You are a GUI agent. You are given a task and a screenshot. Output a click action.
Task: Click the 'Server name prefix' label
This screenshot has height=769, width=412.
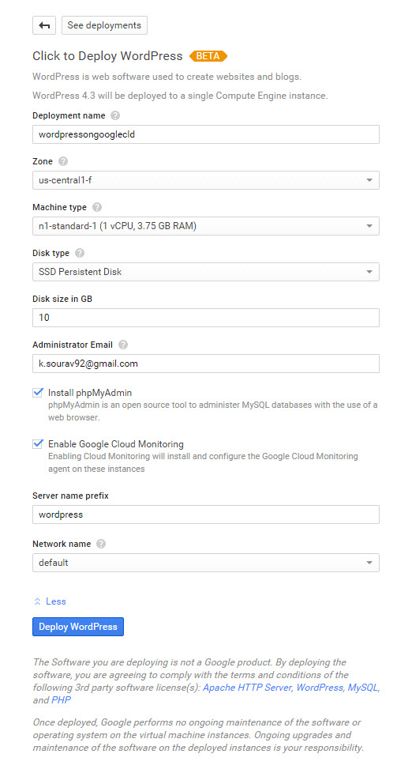point(70,496)
